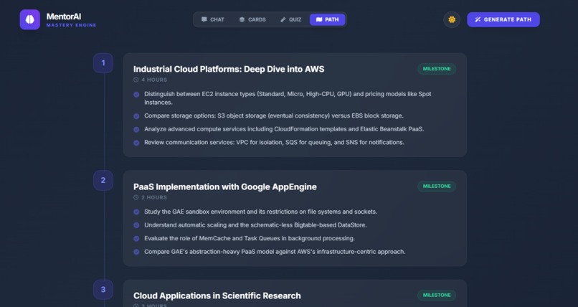Select the Path tab

click(327, 19)
